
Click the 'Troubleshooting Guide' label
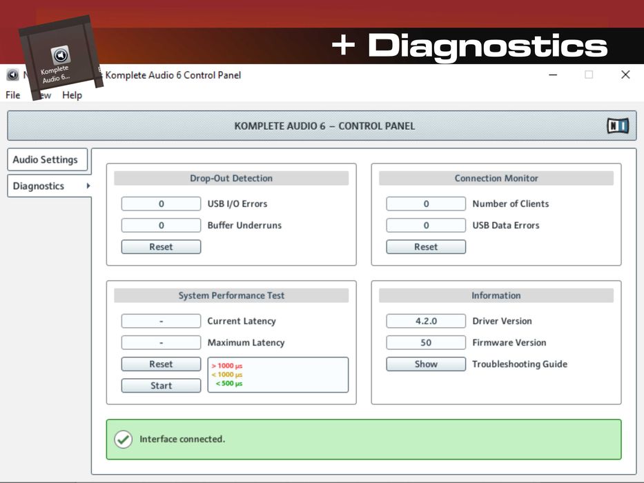(x=520, y=364)
